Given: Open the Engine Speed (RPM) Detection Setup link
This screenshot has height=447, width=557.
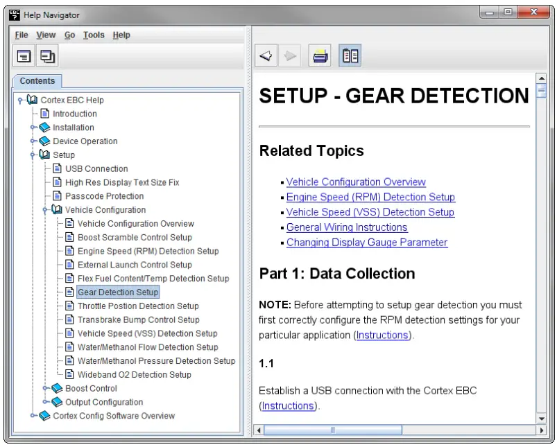Looking at the screenshot, I should click(370, 197).
